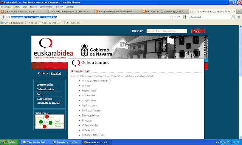Close the Hotmail tab
The image size is (242, 145).
[140, 11]
